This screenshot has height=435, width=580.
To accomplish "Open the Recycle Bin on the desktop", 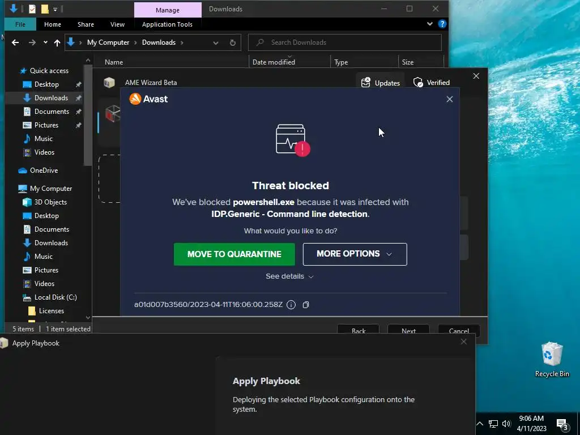I will pos(552,360).
